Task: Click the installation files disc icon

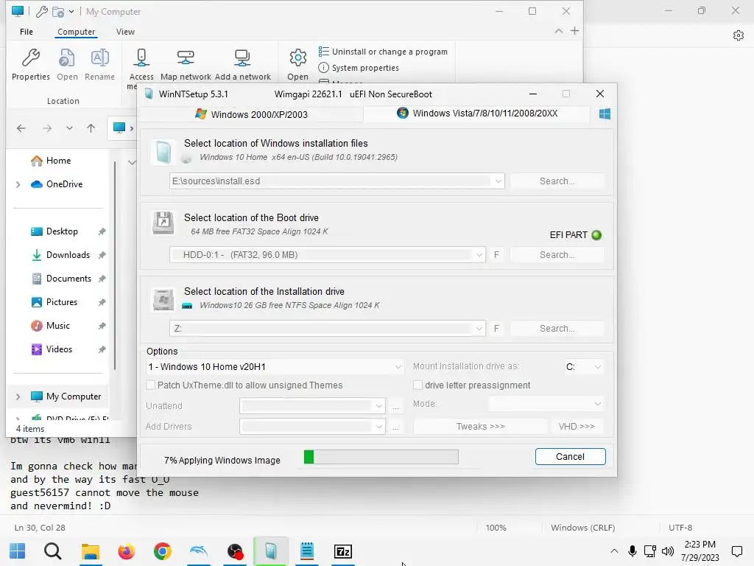Action: click(x=163, y=153)
